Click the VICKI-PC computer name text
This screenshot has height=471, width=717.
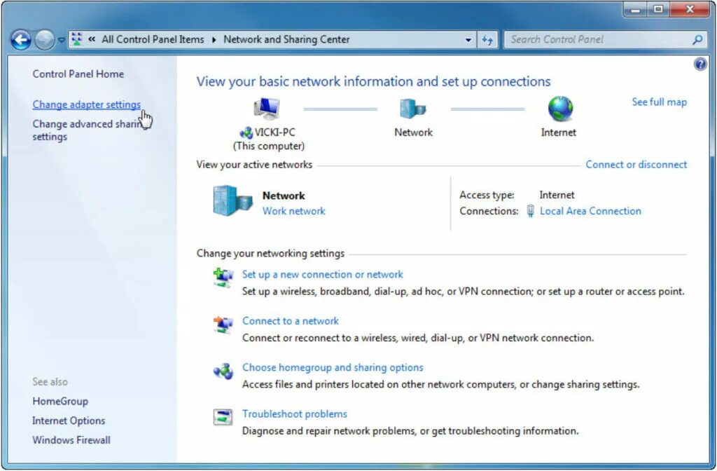(x=274, y=132)
